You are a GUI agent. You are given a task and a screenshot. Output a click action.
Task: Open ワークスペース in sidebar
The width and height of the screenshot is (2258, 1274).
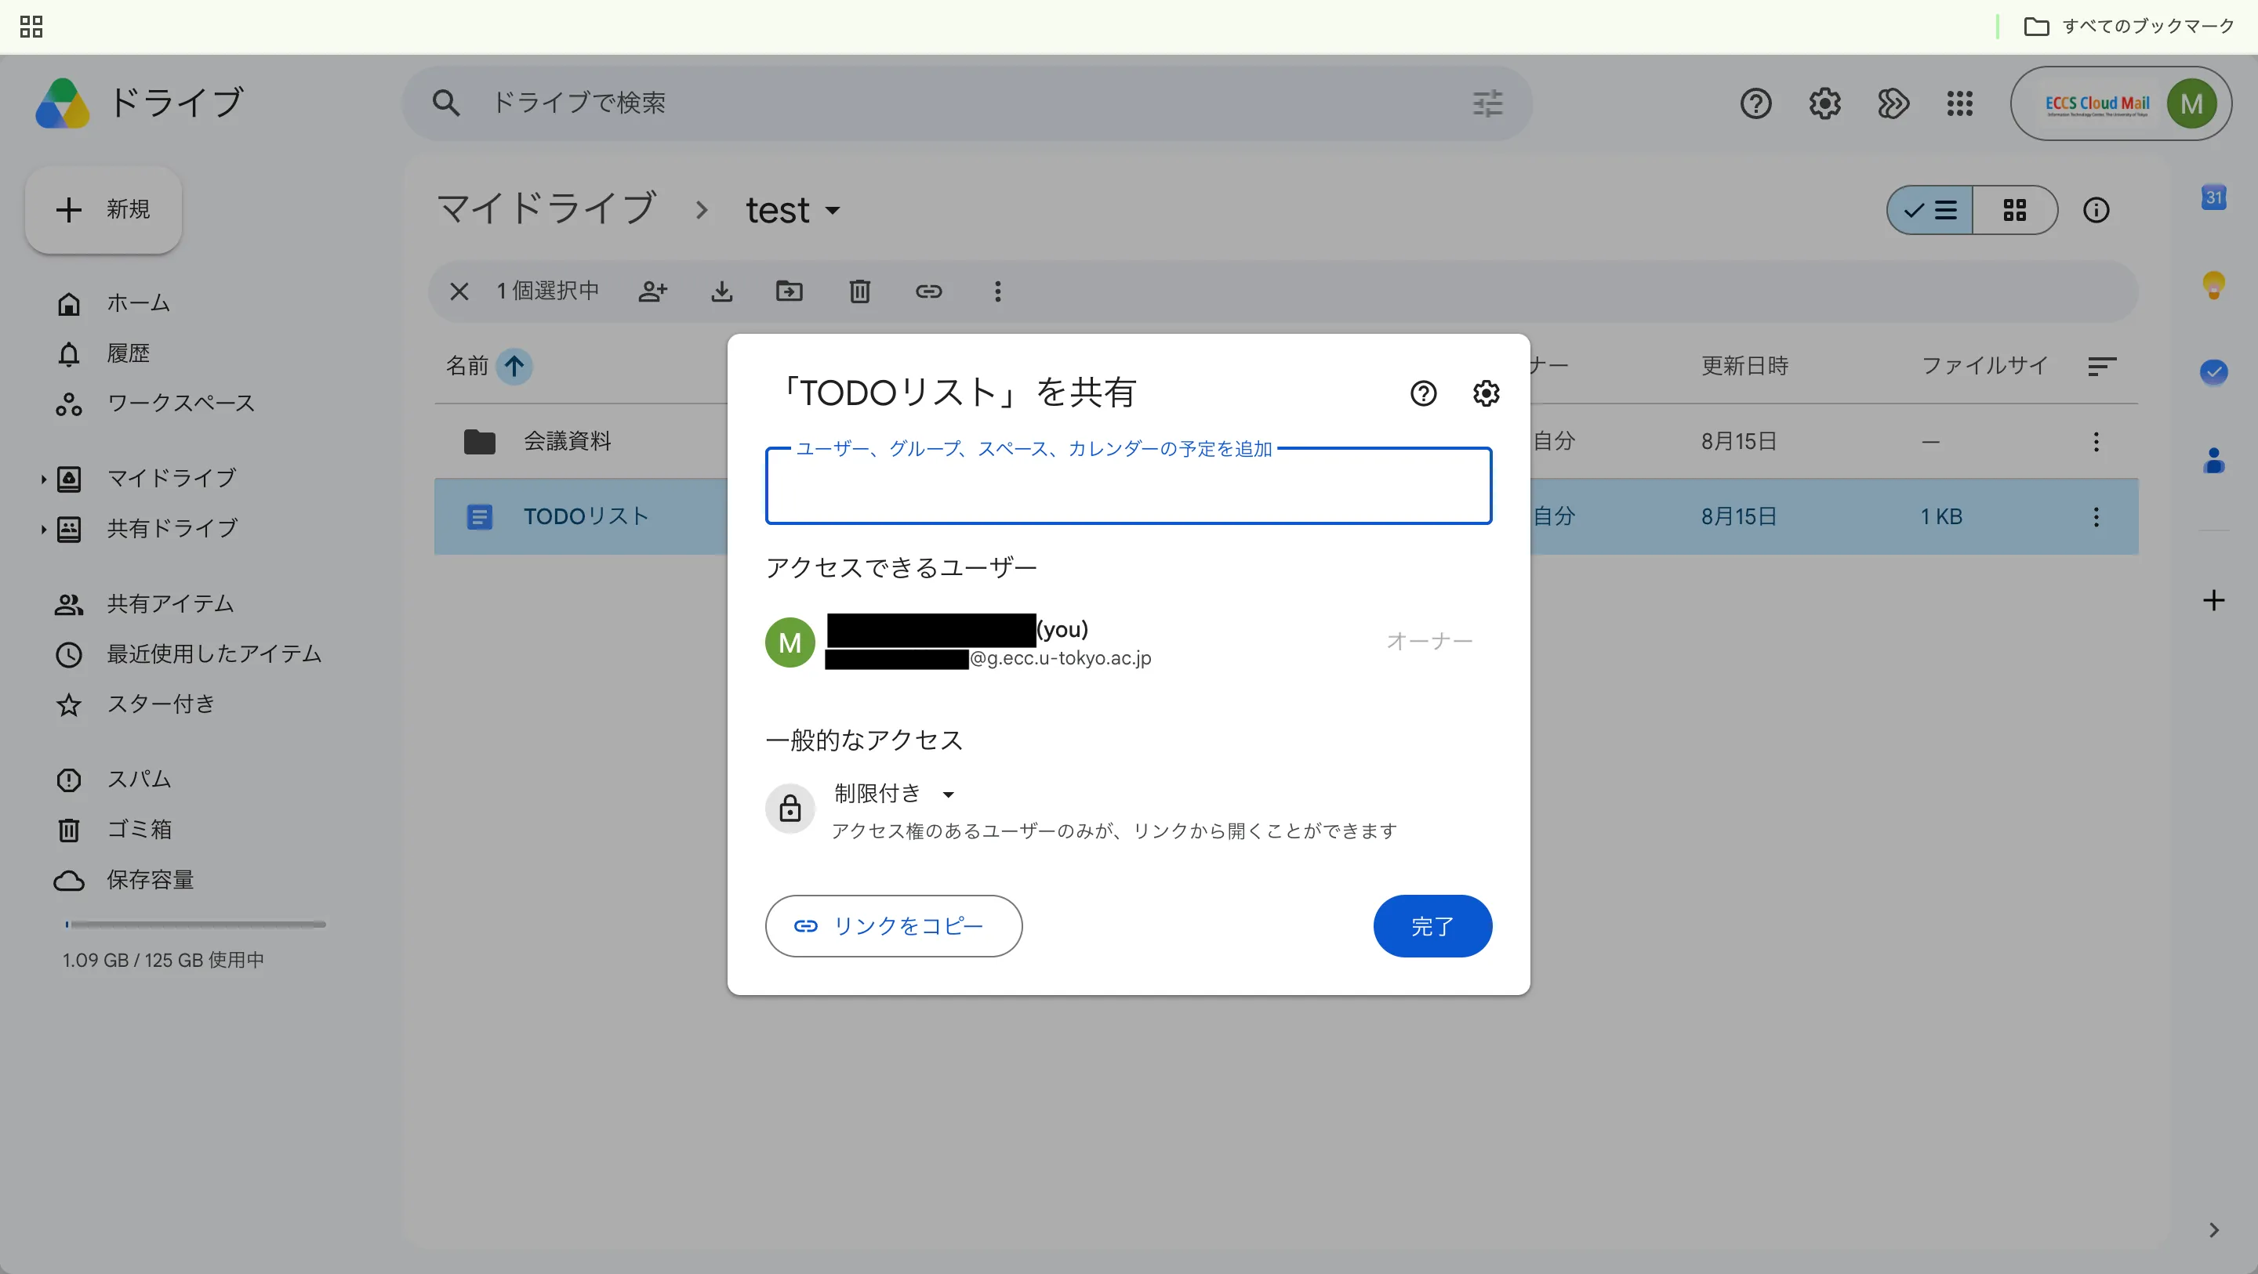[x=155, y=404]
